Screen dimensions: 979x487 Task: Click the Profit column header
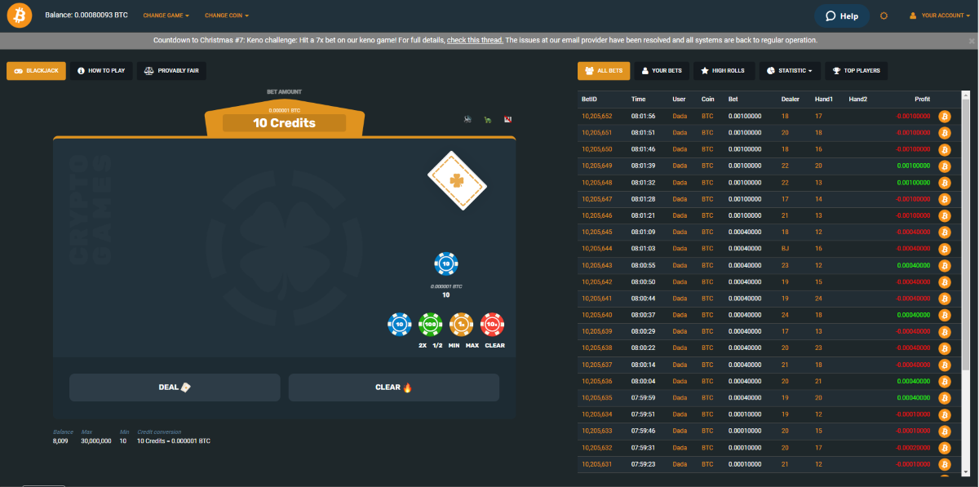(x=923, y=100)
